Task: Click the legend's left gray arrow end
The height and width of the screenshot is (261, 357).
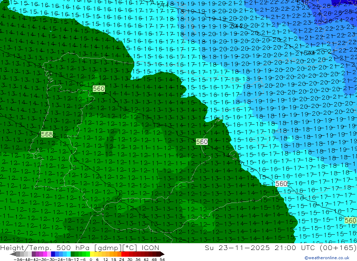Action: point(13,254)
